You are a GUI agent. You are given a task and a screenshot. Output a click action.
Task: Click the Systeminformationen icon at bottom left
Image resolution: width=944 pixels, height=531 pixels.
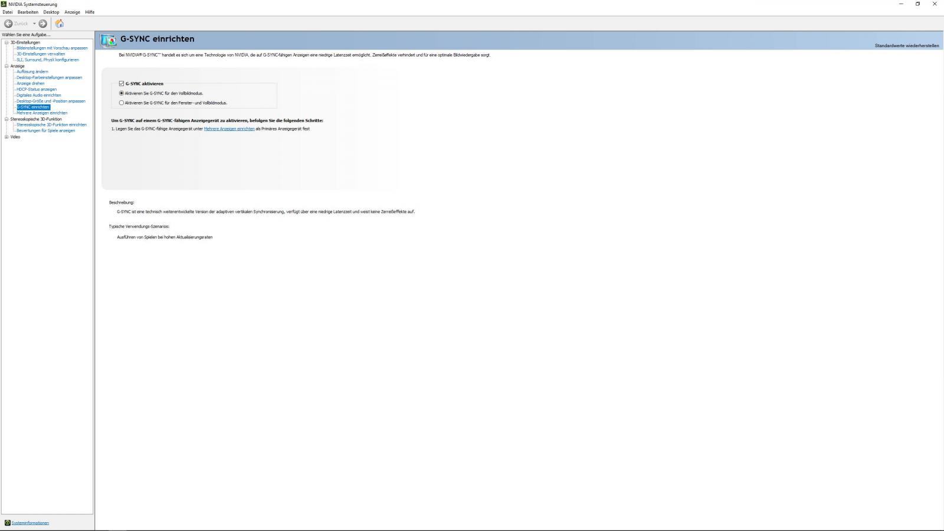[x=7, y=523]
